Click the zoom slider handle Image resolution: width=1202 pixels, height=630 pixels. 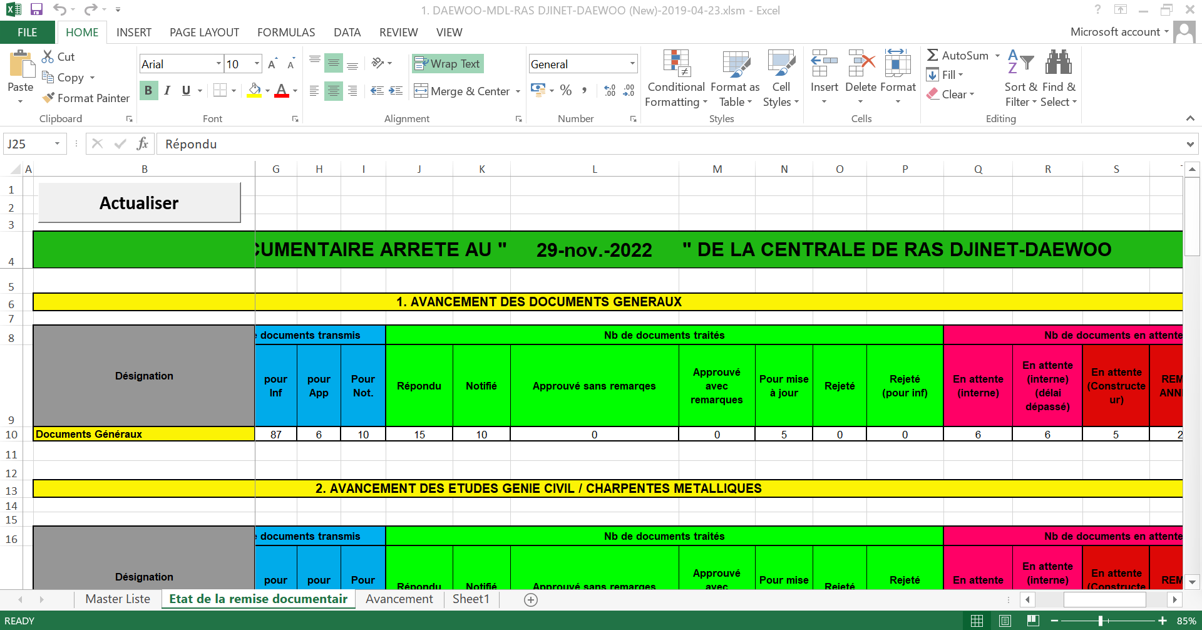tap(1101, 621)
